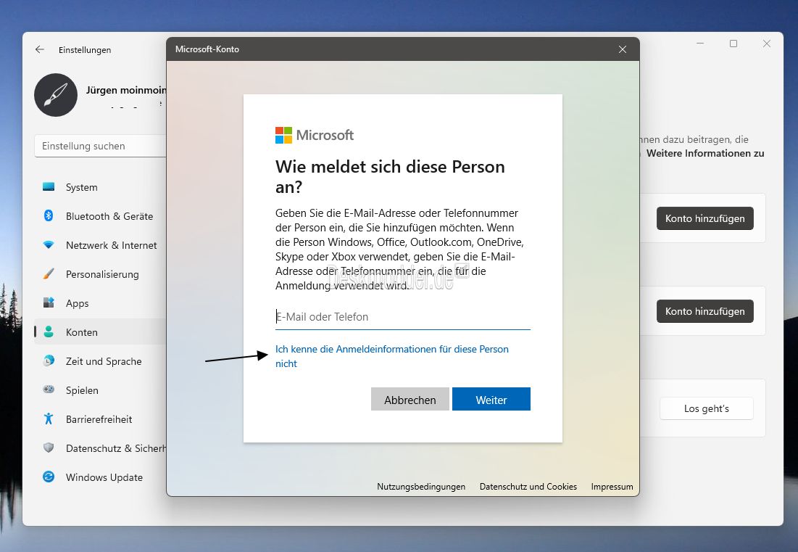The image size is (798, 552).
Task: Click the lower Konto hinzufügen button
Action: pos(705,311)
